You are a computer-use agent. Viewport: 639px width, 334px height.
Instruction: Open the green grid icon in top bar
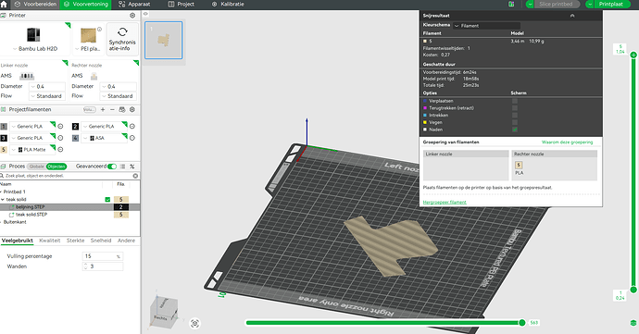(511, 4)
